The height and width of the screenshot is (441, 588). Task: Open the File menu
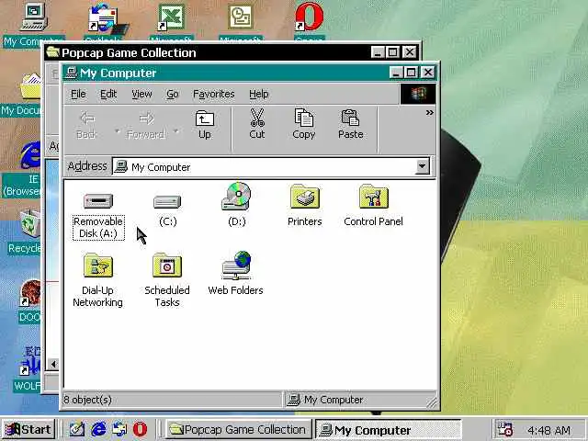[x=78, y=94]
